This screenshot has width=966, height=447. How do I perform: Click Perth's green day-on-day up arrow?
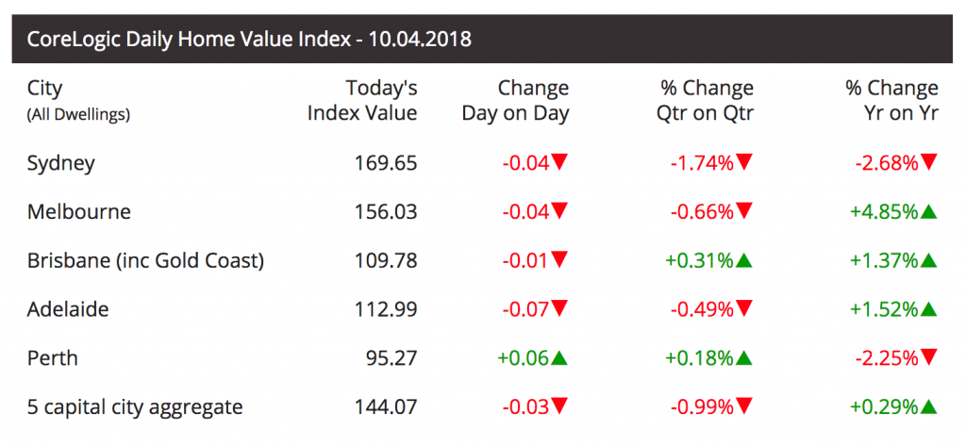(560, 357)
